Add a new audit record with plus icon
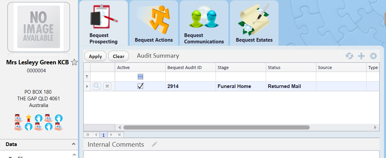Image resolution: width=386 pixels, height=158 pixels. pos(361,56)
